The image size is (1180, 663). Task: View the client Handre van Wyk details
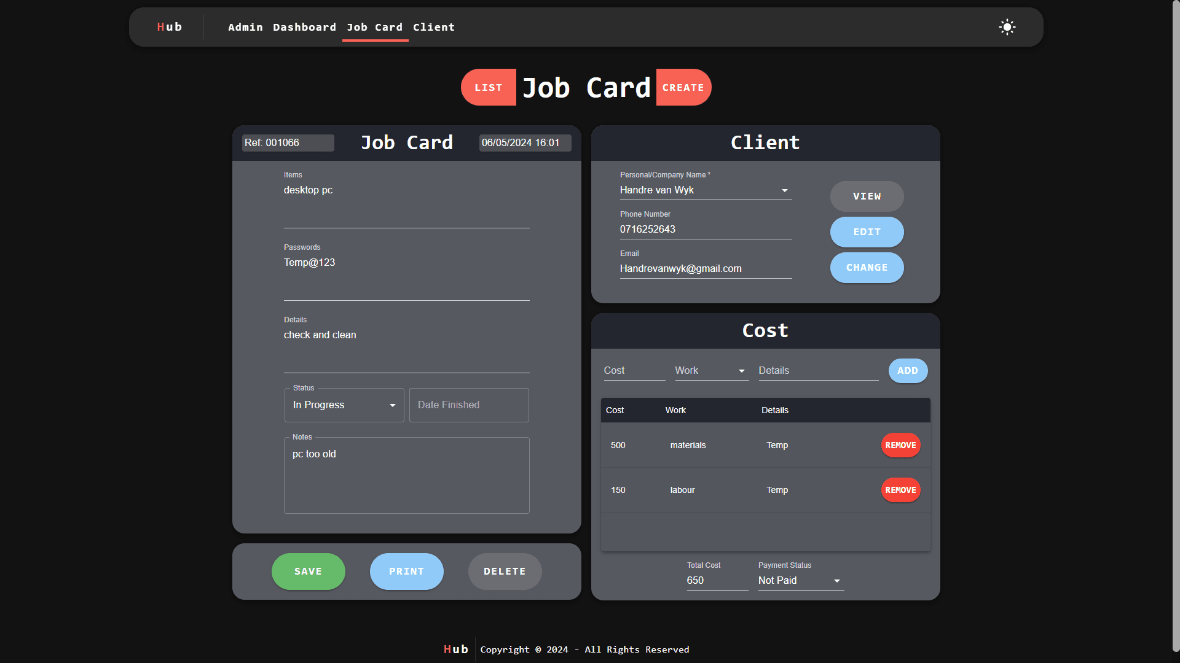pos(867,196)
